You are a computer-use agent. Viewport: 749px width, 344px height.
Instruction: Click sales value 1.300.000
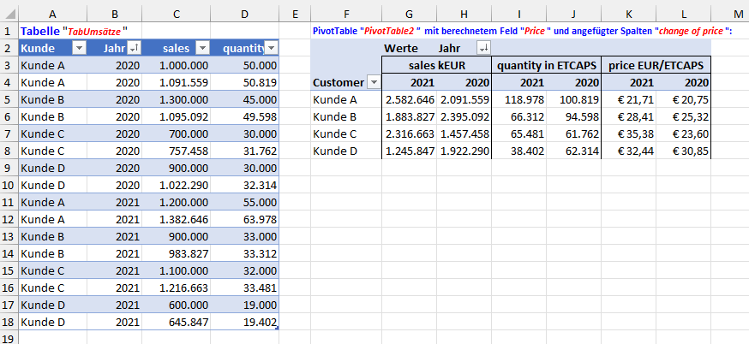coord(177,100)
